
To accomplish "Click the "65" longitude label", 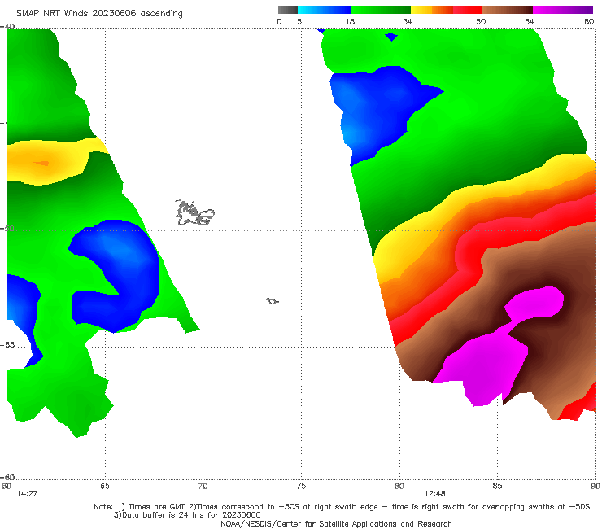I will (x=105, y=486).
